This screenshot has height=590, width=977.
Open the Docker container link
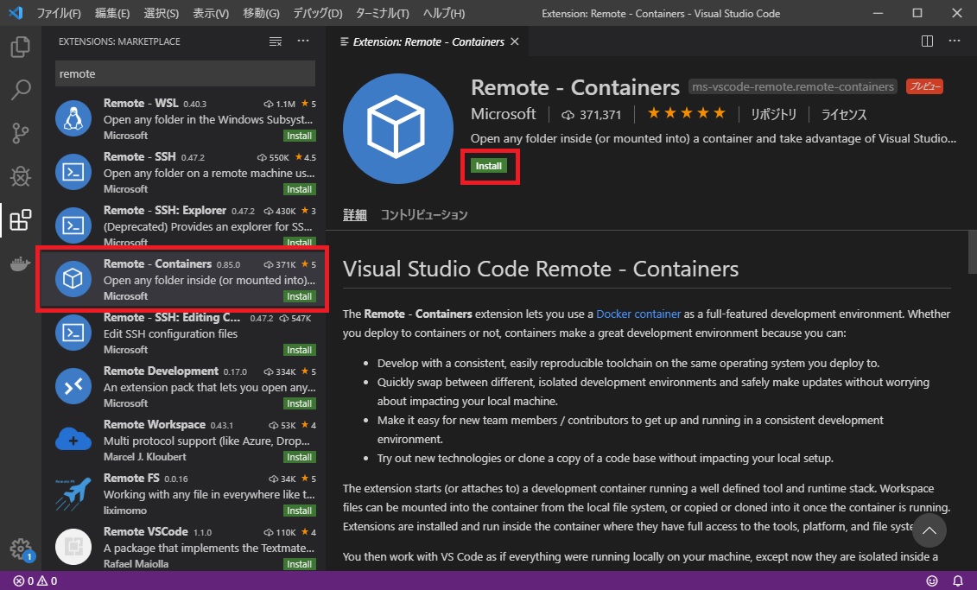click(x=638, y=314)
